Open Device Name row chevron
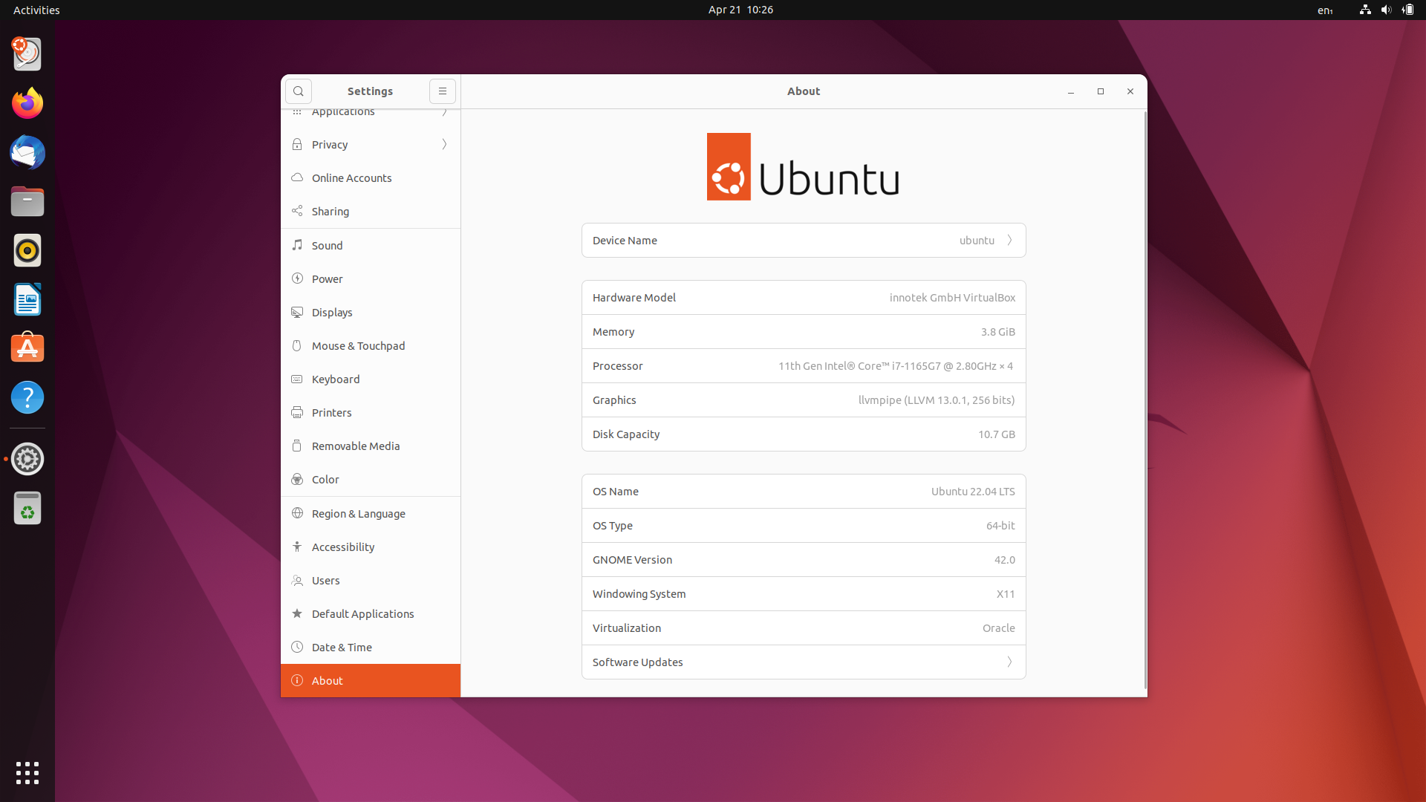The image size is (1426, 802). coord(1009,240)
